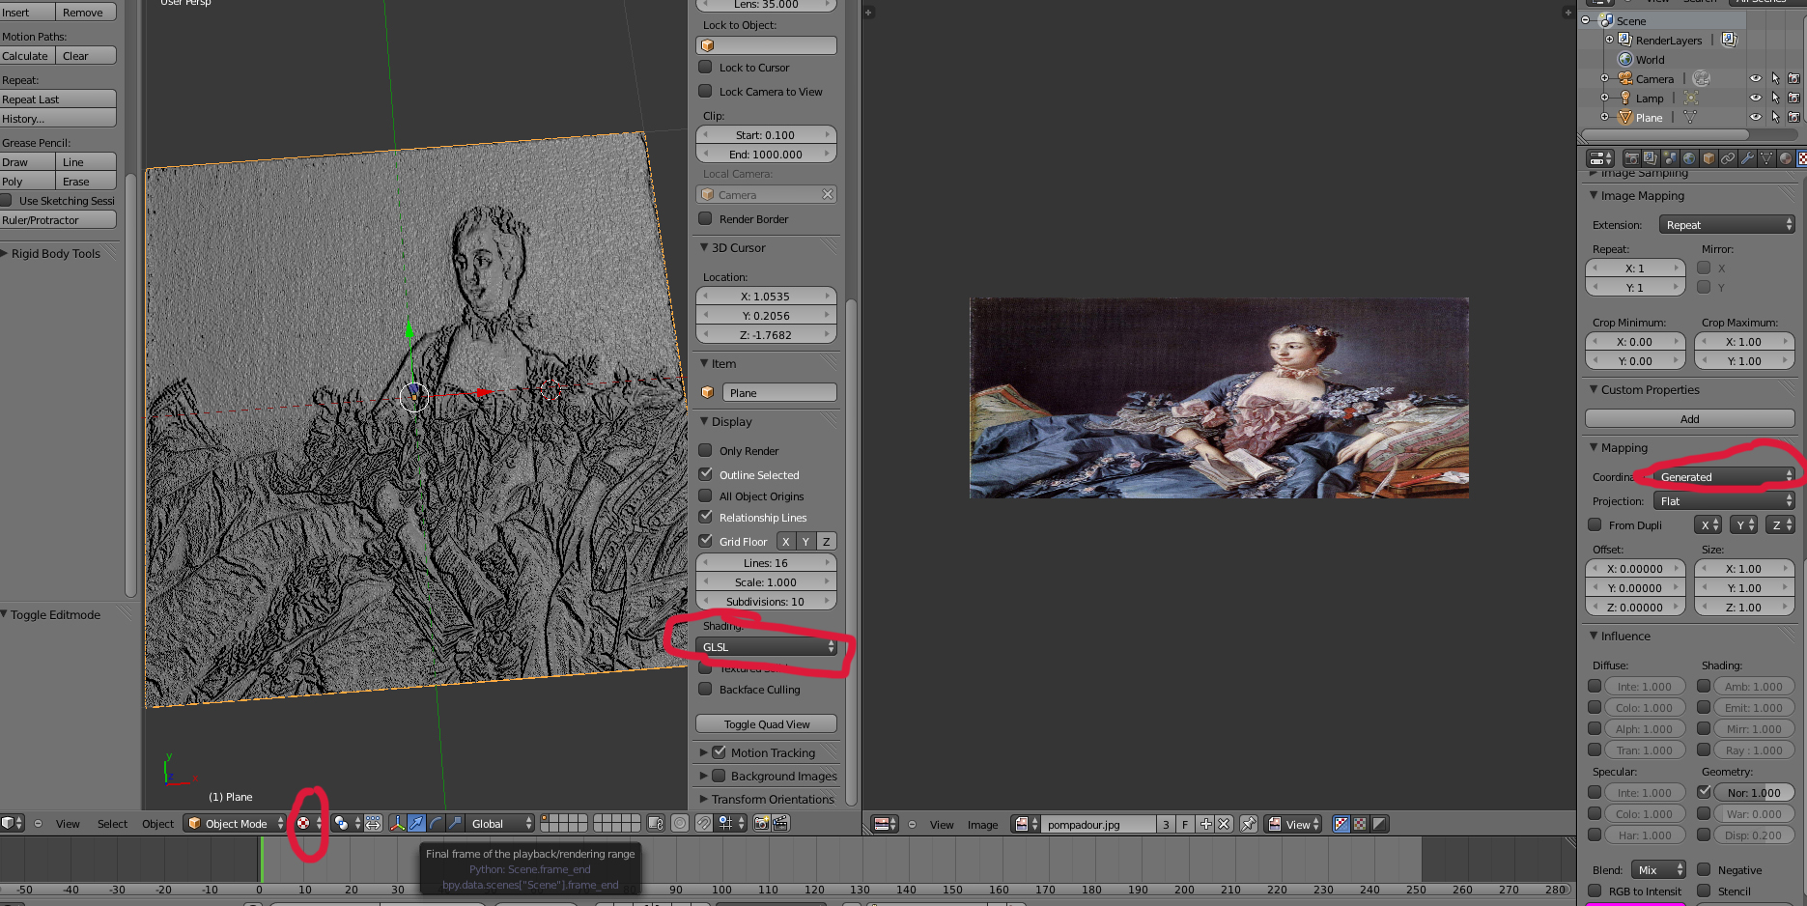Click the OpenGL render image camera icon
This screenshot has height=906, width=1807.
pos(762,823)
